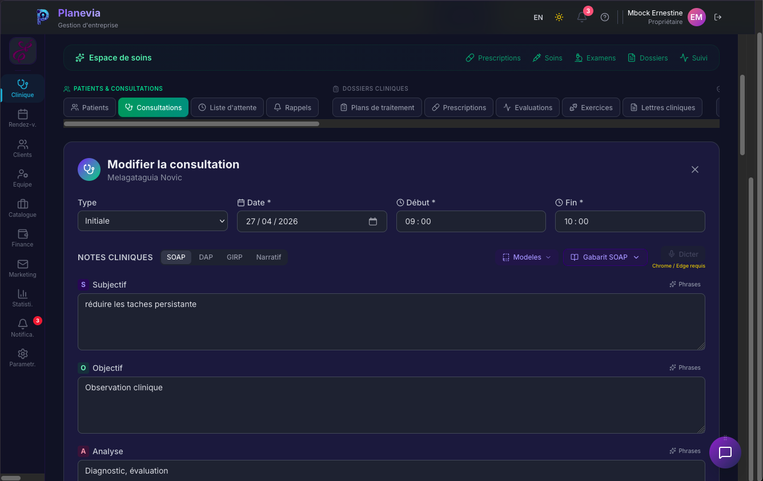Screen dimensions: 763x481
Task: Open the Clients sidebar section
Action: (23, 148)
